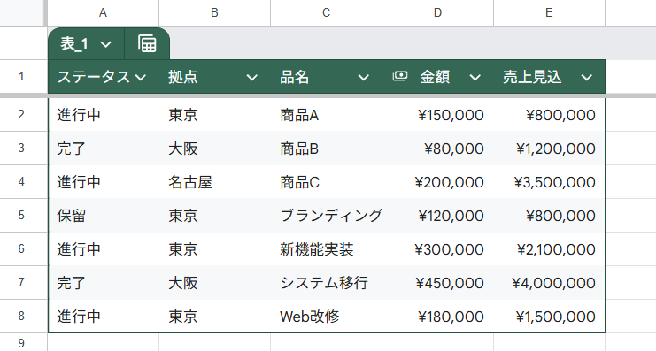Click the 名古屋 cell
The image size is (656, 351).
[x=214, y=182]
